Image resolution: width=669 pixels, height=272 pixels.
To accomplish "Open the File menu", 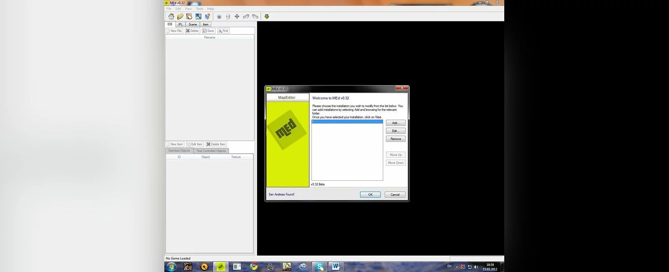I will (x=169, y=9).
